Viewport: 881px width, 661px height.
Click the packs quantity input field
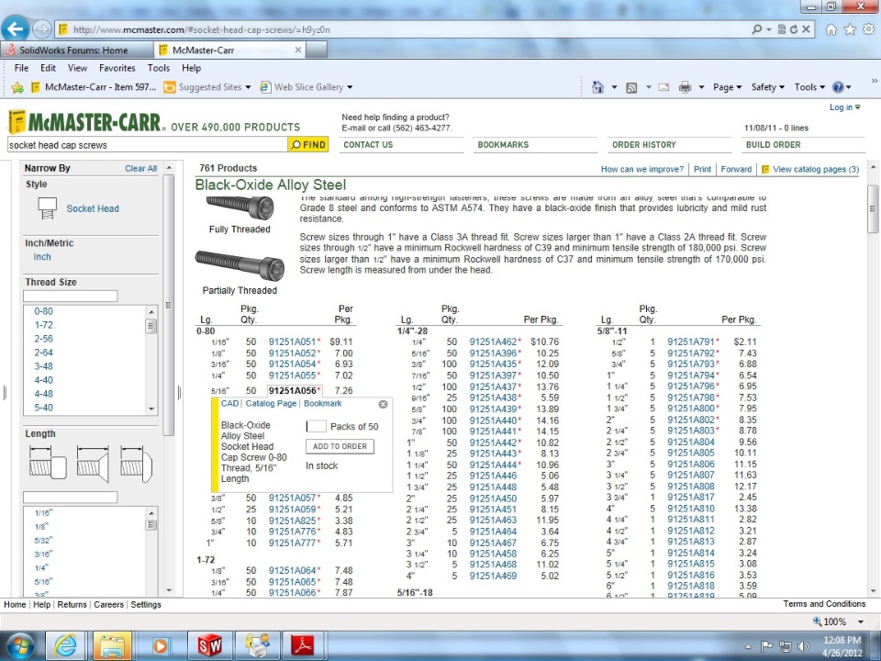point(317,427)
